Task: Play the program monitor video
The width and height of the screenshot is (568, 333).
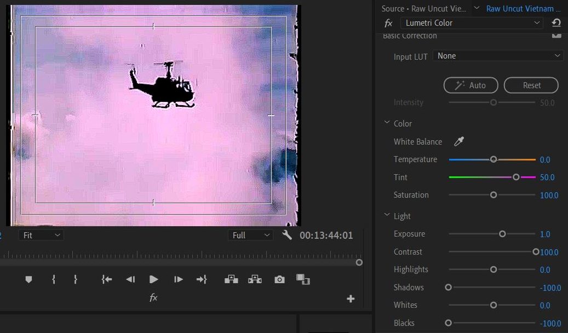Action: [x=153, y=279]
